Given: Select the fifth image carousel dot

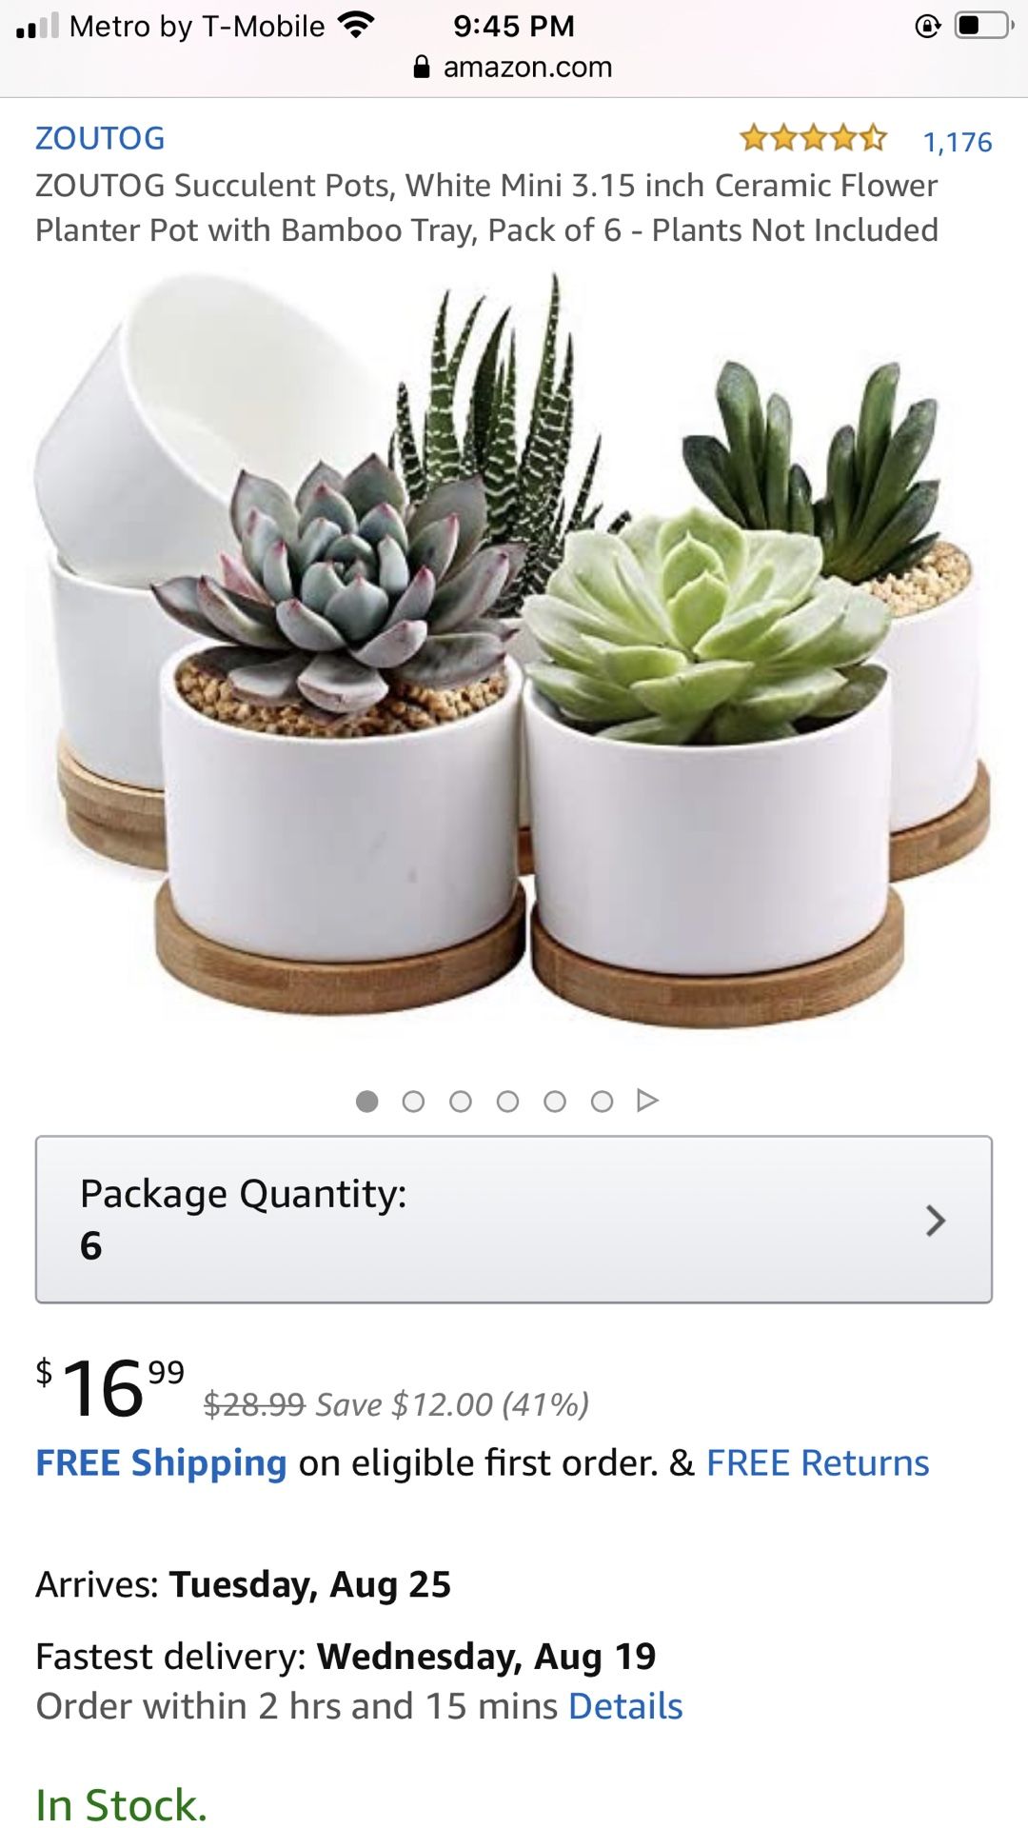Looking at the screenshot, I should [x=555, y=1102].
